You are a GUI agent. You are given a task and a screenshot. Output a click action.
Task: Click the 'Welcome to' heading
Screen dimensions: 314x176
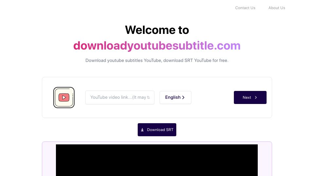[x=157, y=30]
